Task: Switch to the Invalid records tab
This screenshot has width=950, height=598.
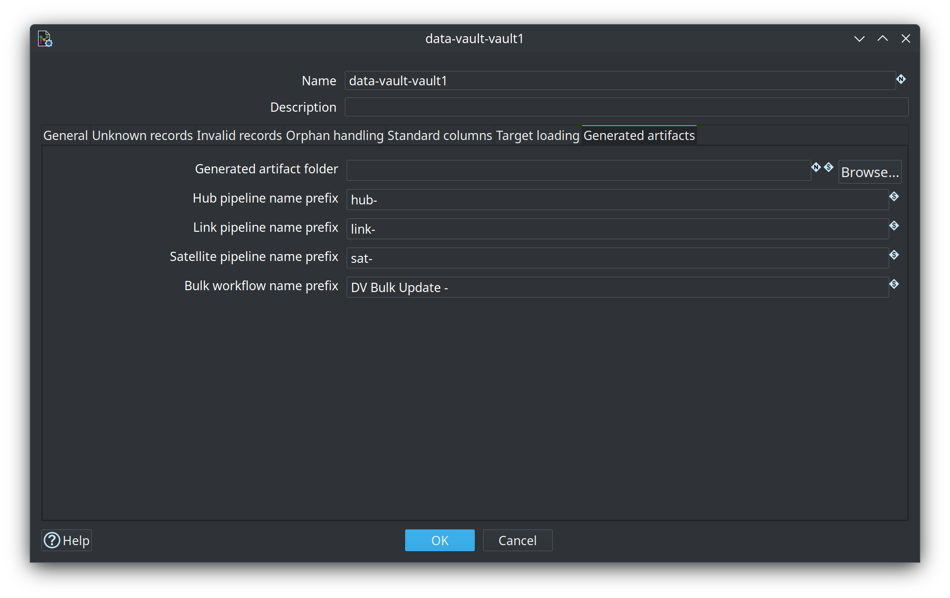Action: tap(239, 135)
